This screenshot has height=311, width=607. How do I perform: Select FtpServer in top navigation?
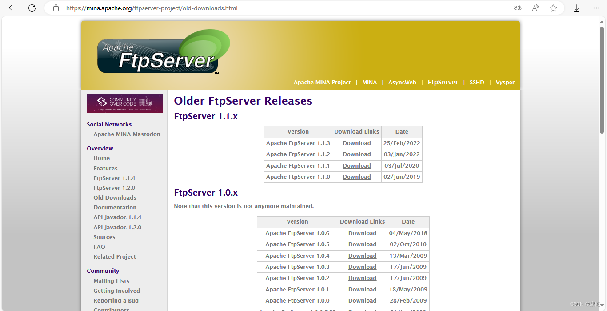point(443,82)
